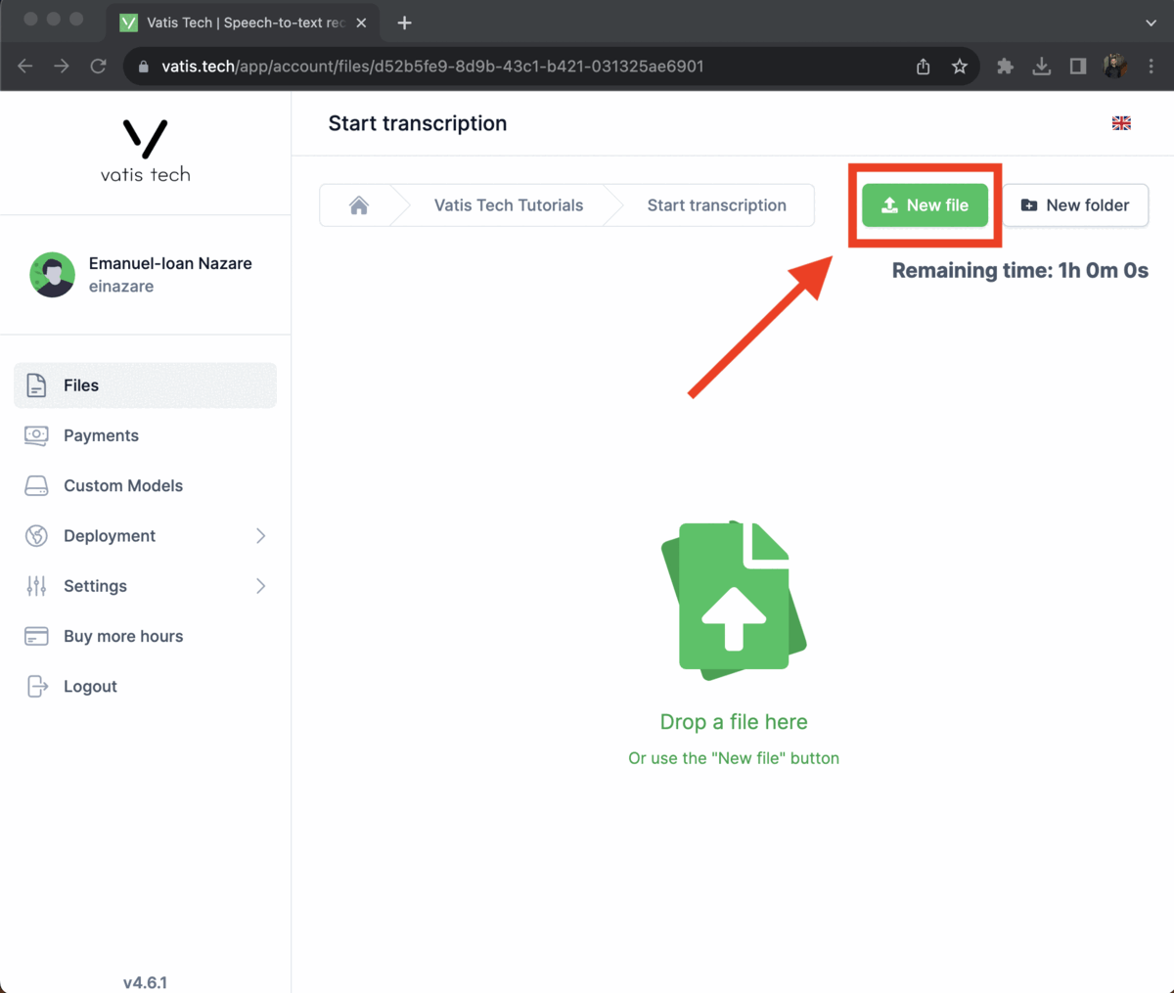Bookmark this page with star icon
Image resolution: width=1174 pixels, height=993 pixels.
click(960, 67)
